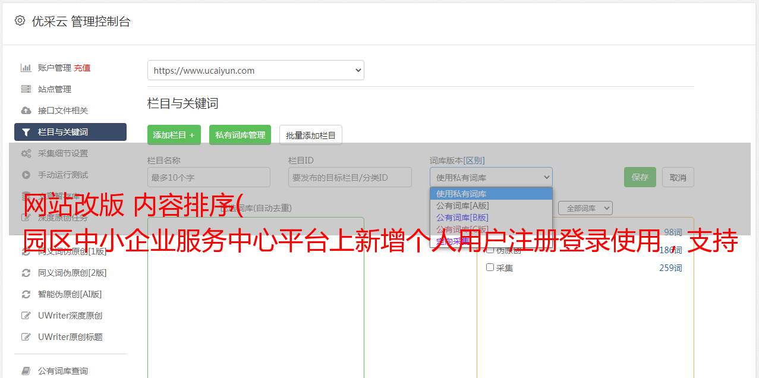759x378 pixels.
Task: Click the 98词 count
Action: [x=673, y=232]
